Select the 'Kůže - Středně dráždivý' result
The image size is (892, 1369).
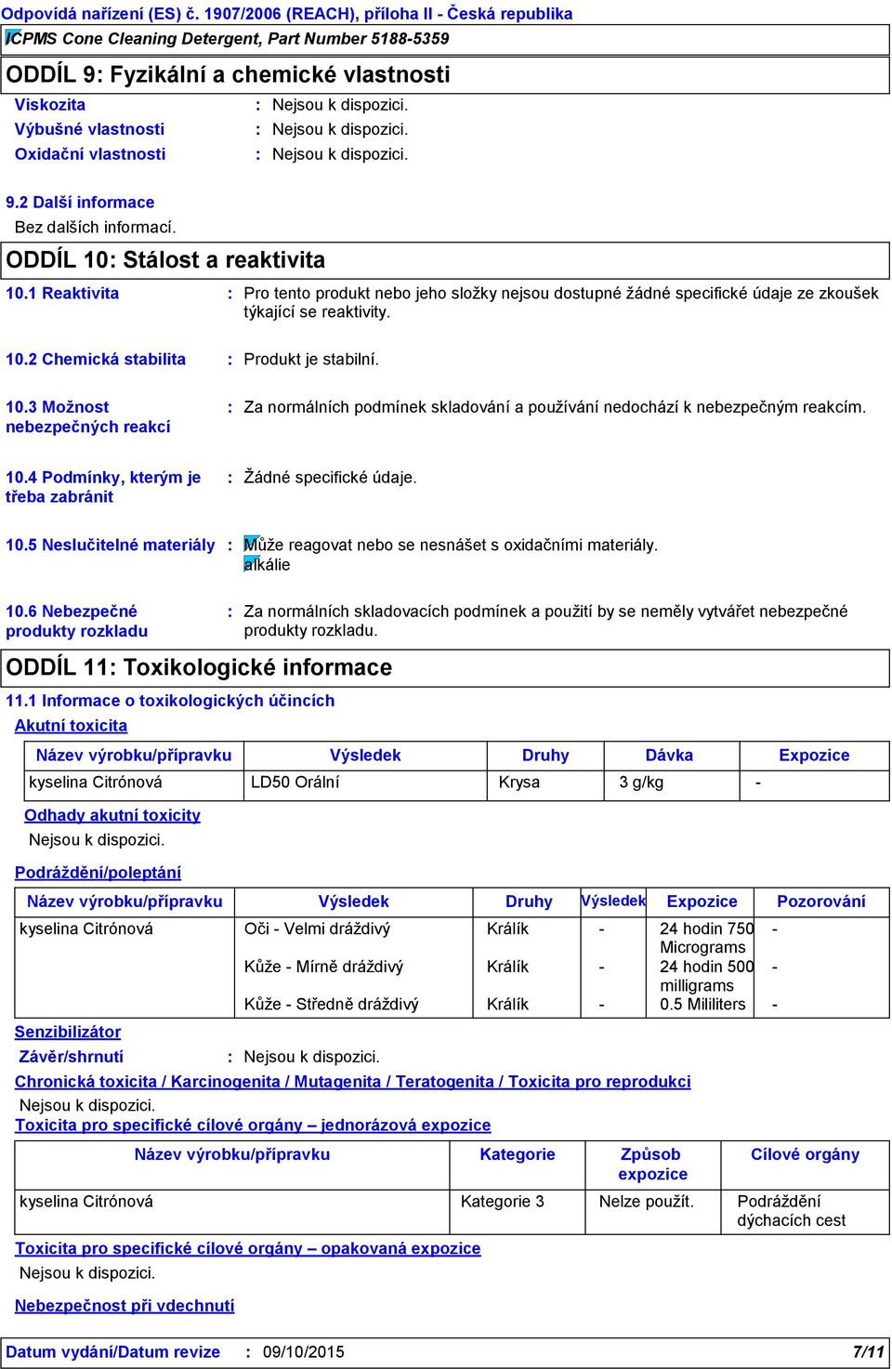coord(331,1005)
